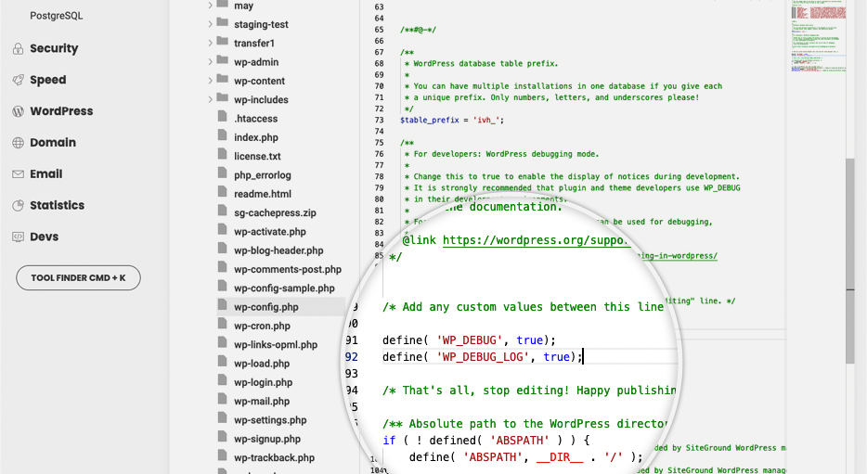Select the wp-activate.php file icon

click(x=222, y=229)
